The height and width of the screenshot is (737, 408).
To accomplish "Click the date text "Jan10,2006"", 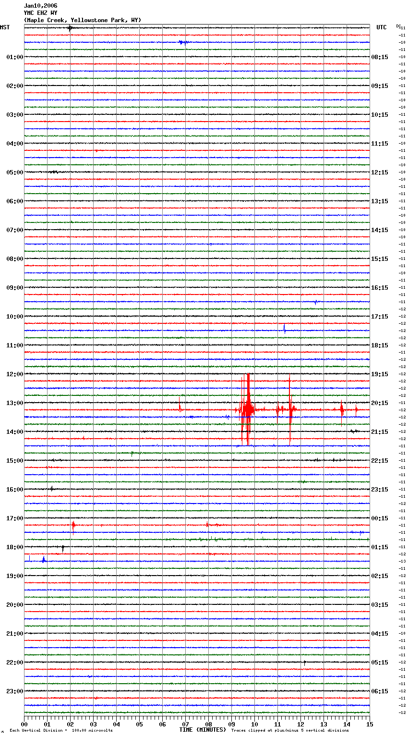I will (40, 6).
